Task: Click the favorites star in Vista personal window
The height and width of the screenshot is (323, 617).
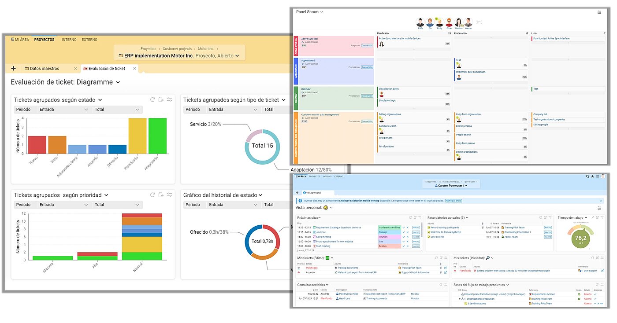Action: pyautogui.click(x=593, y=176)
